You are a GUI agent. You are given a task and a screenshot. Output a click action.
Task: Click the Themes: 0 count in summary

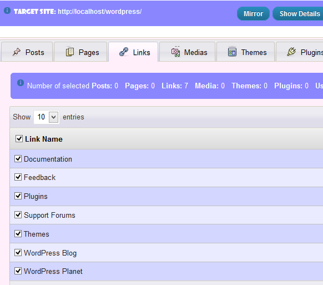249,86
